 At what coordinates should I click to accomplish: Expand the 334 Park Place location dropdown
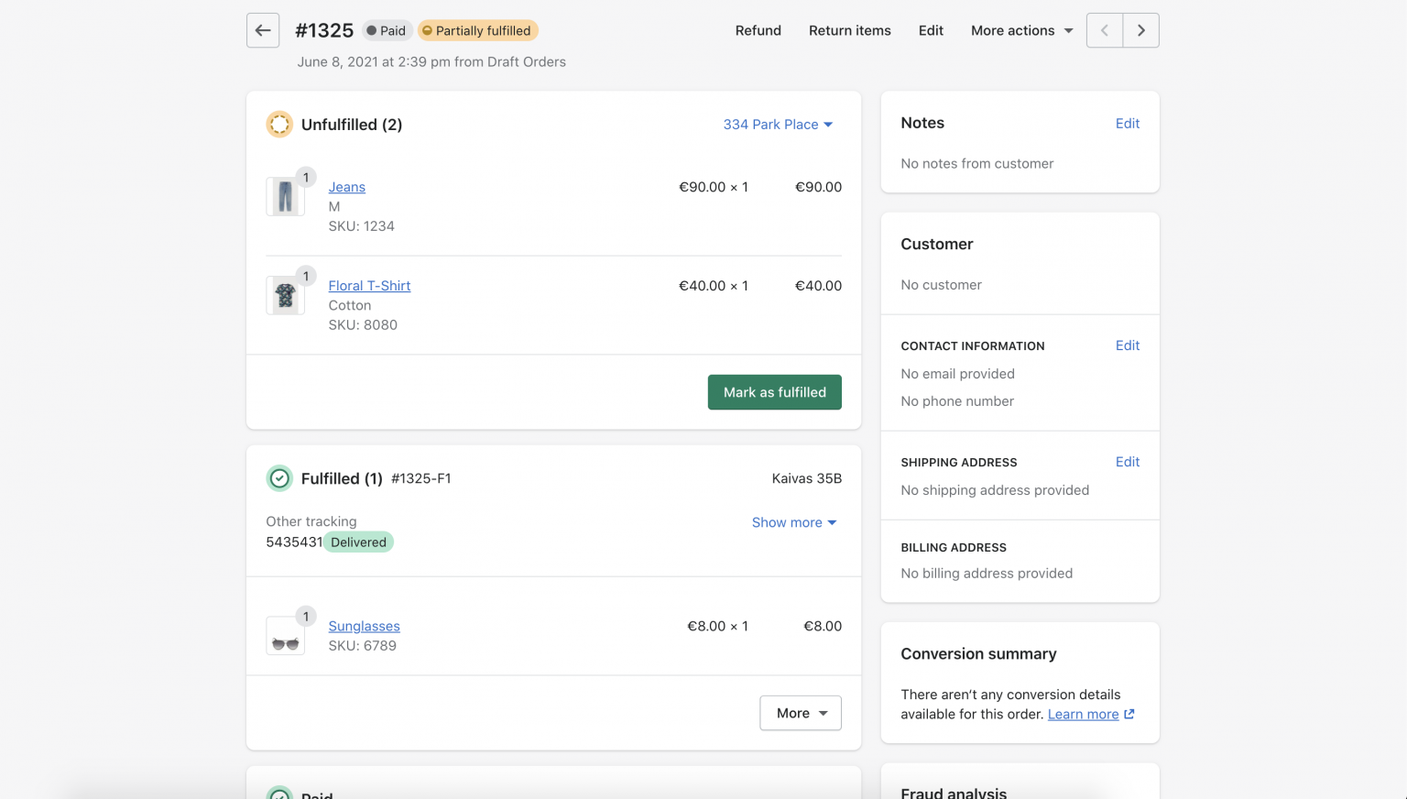(x=778, y=124)
